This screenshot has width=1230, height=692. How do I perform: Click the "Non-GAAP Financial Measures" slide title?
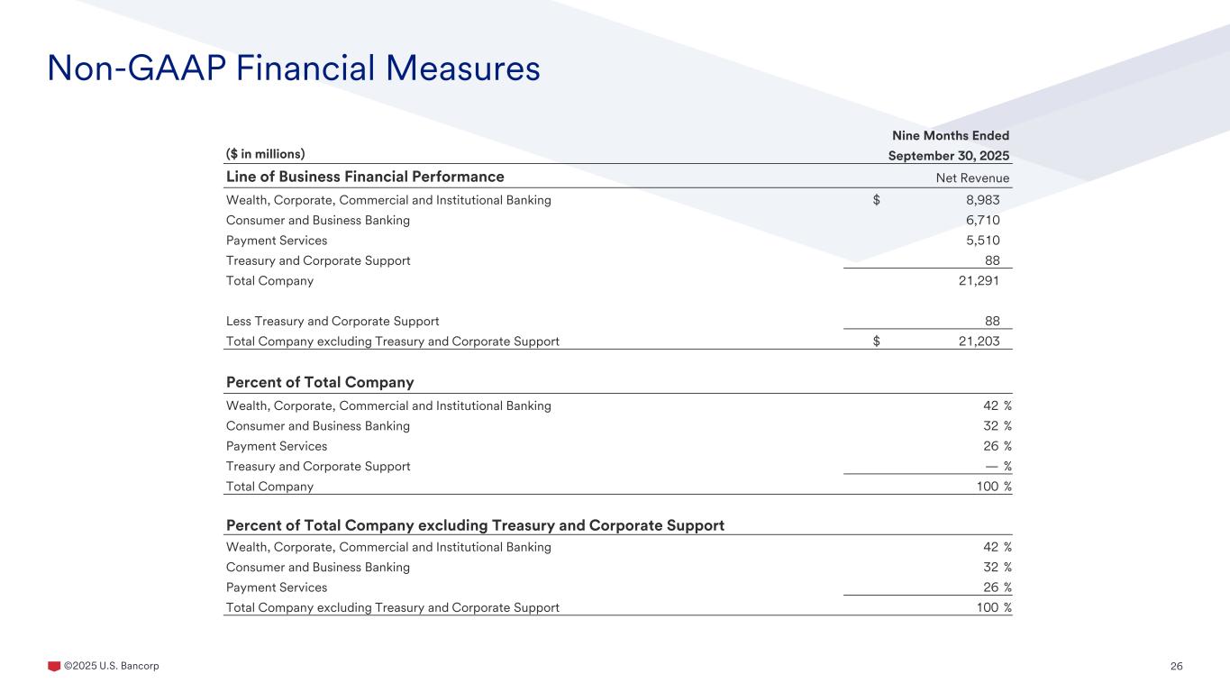[x=293, y=68]
